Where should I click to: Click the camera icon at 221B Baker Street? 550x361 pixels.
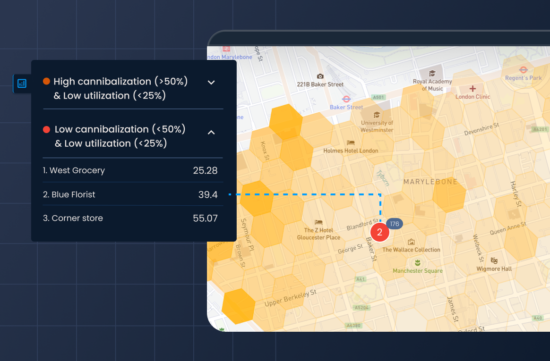click(319, 77)
